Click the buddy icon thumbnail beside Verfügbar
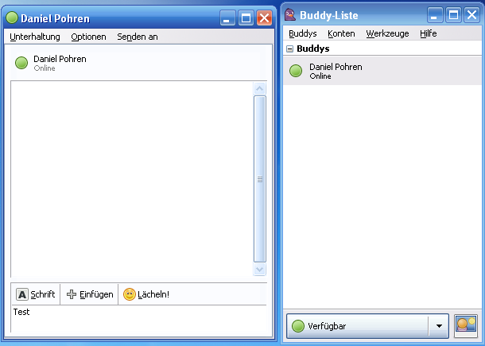The image size is (485, 346). (x=466, y=326)
